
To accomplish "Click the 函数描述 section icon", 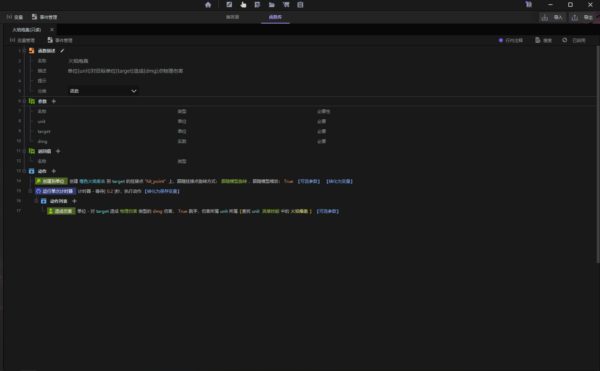I will click(x=32, y=51).
